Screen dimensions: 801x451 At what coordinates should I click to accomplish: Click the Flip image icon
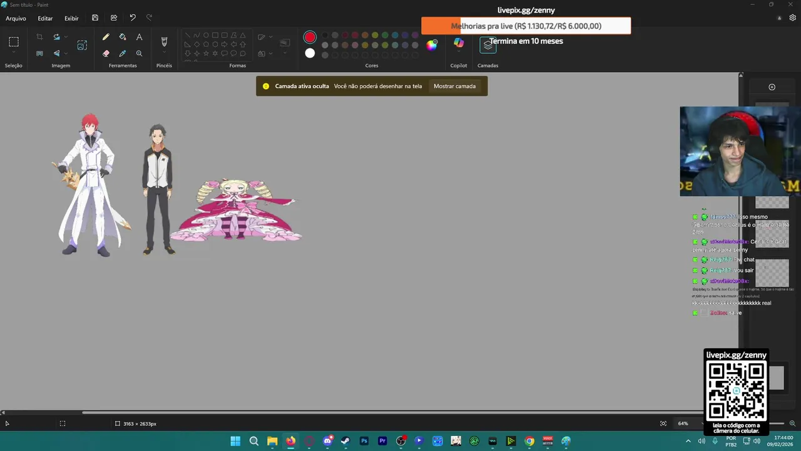pos(56,53)
